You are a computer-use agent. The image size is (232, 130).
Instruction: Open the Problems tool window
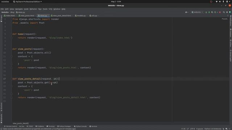tap(40, 126)
